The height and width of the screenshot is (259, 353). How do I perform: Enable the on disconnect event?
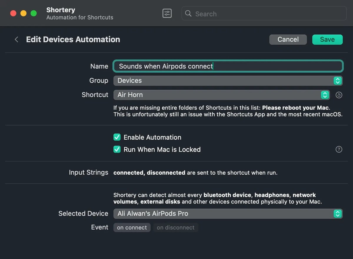pos(176,227)
